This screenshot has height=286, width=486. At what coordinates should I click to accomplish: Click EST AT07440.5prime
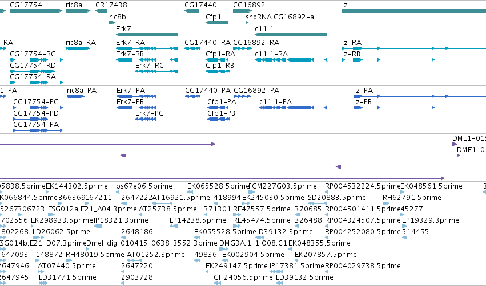67,266
